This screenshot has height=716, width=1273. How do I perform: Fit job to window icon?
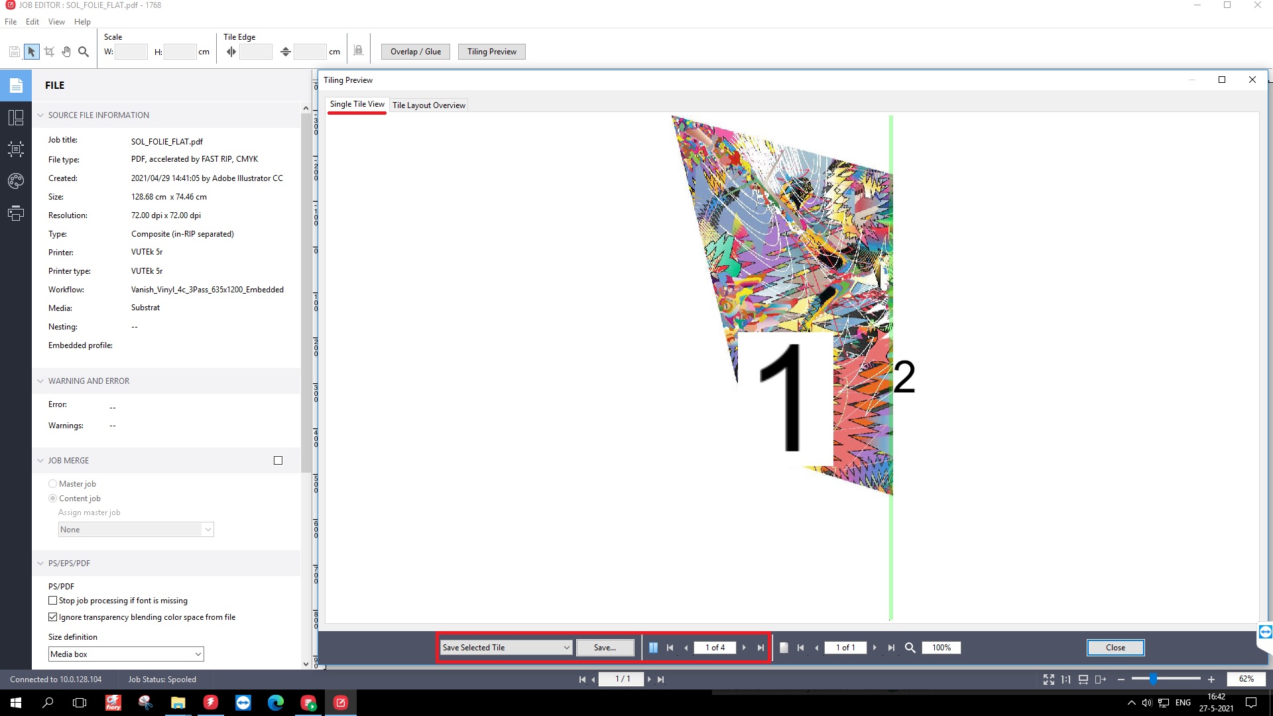[x=1048, y=680]
